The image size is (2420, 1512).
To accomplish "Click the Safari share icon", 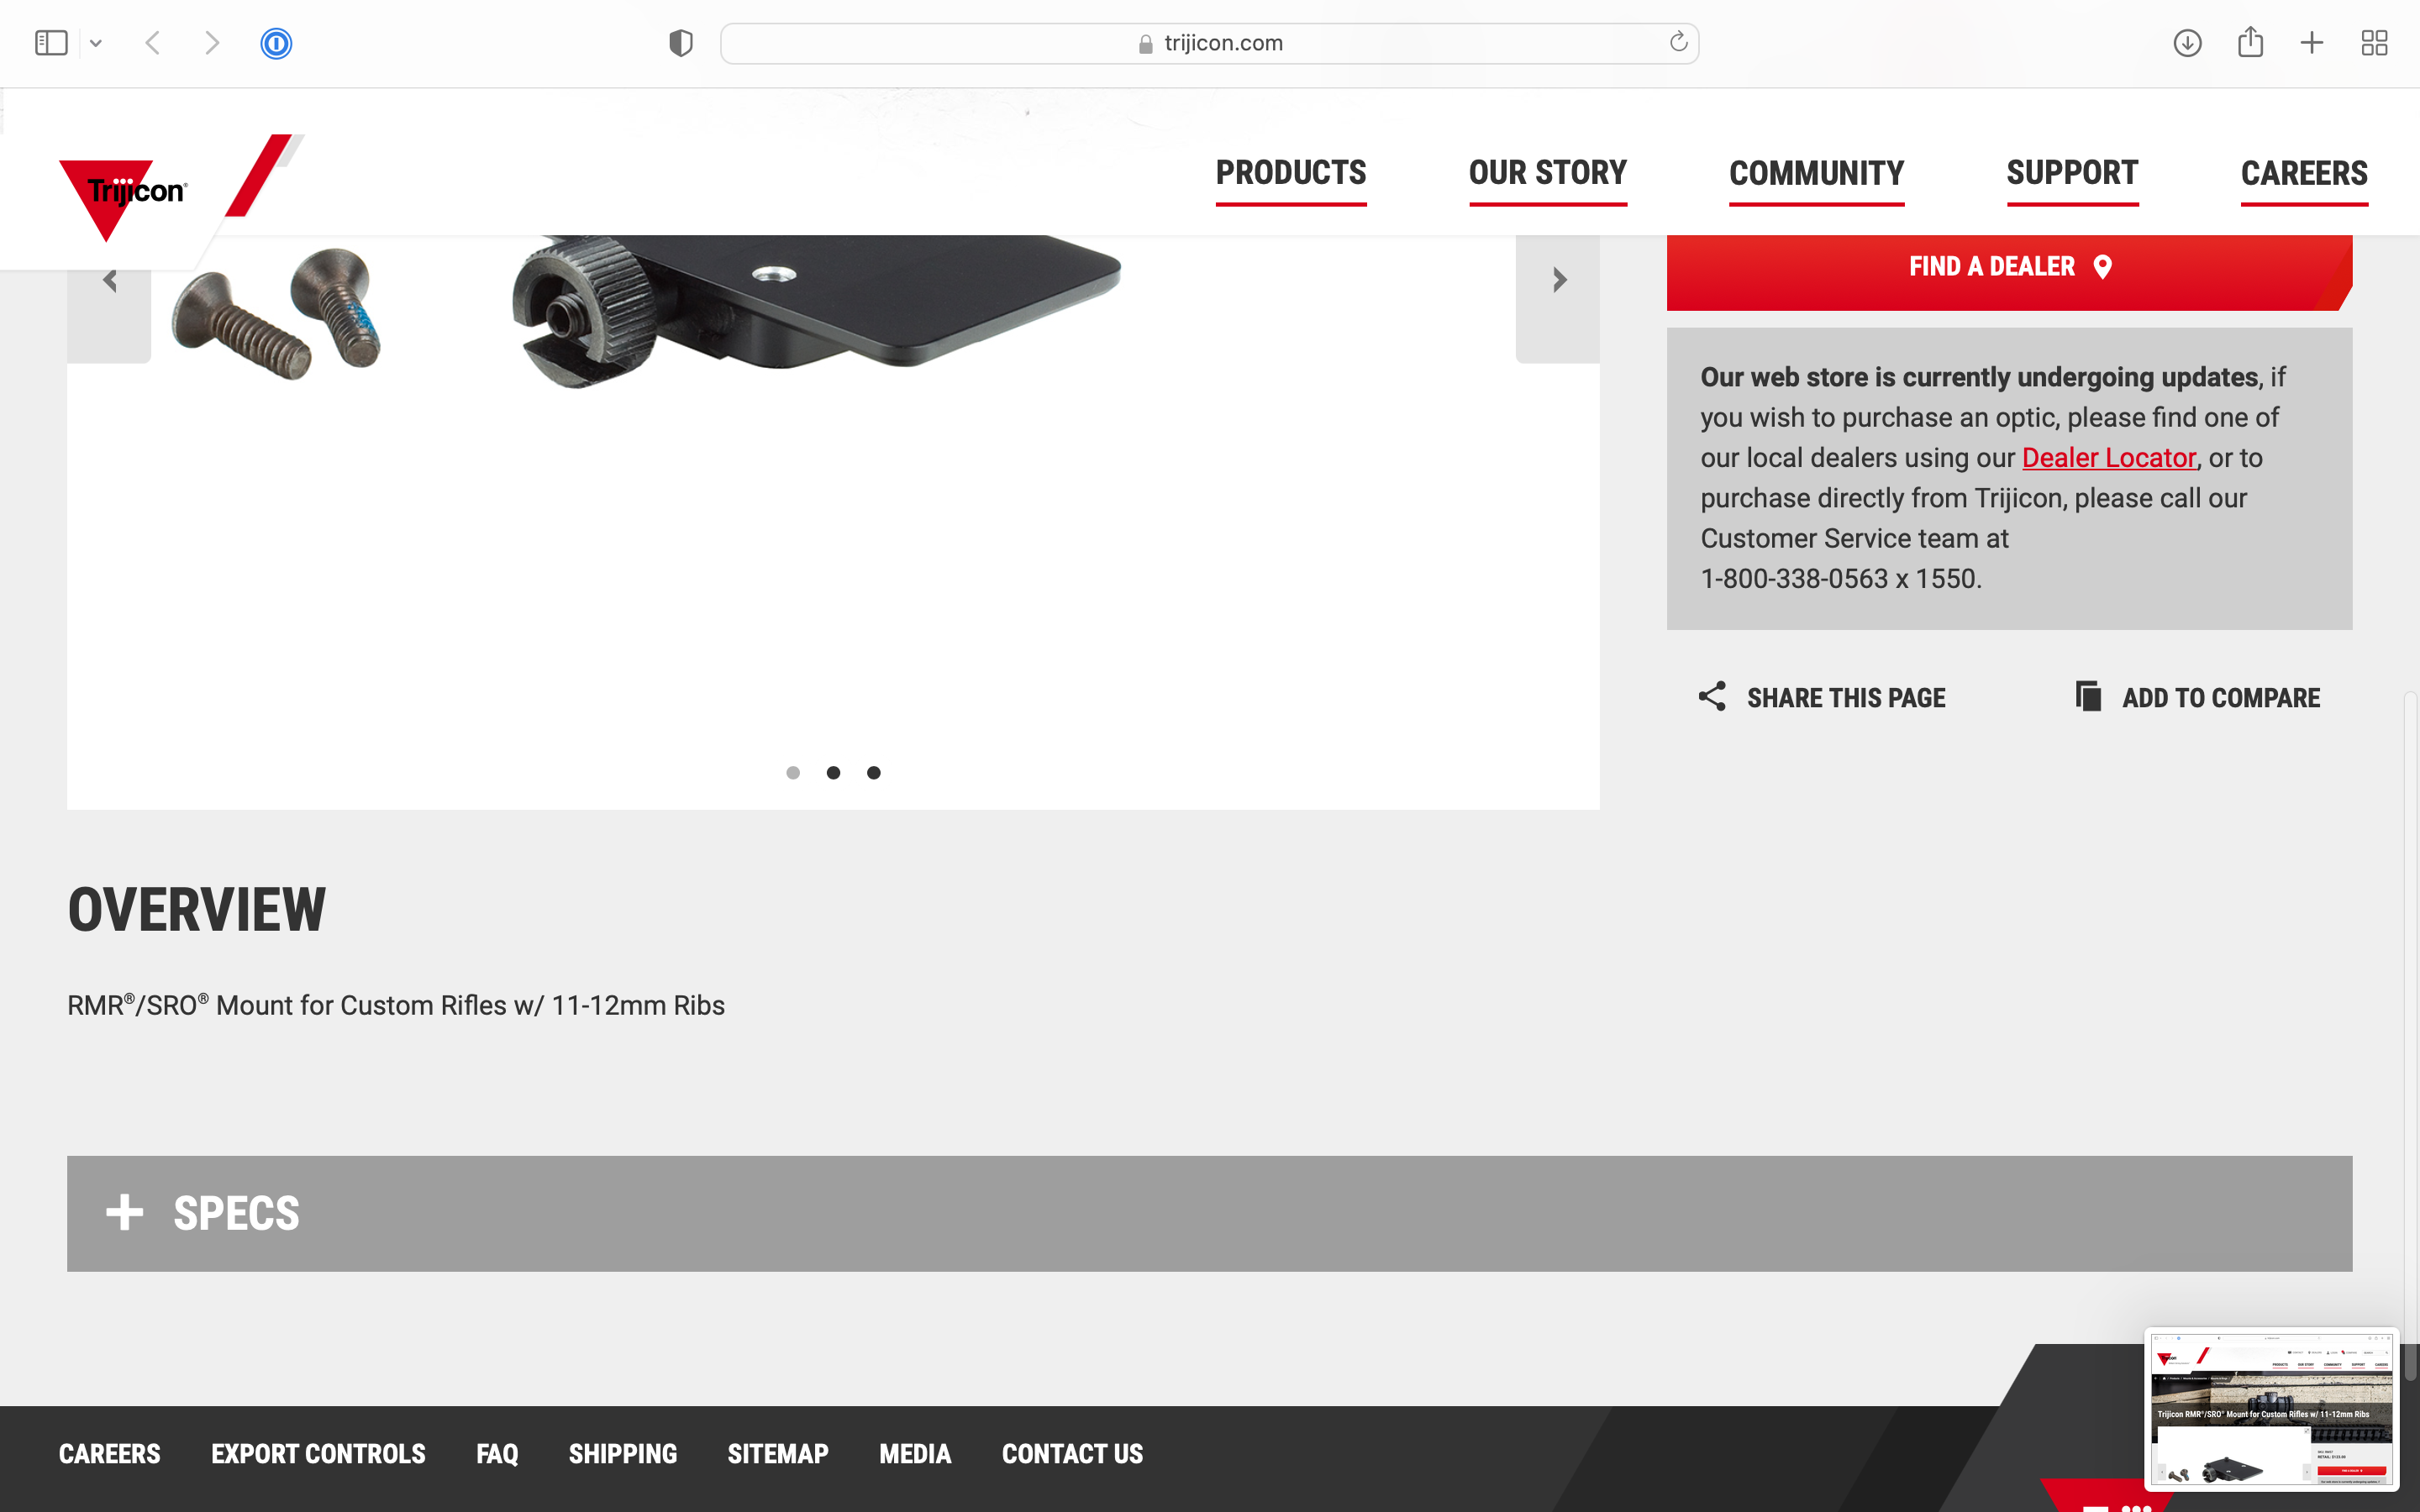I will click(2250, 42).
